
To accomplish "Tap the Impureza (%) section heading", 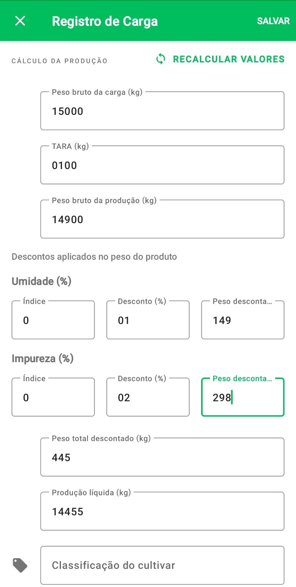I will click(42, 358).
